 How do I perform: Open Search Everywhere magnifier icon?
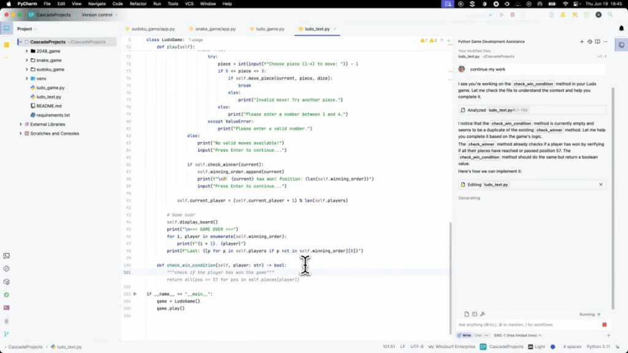click(610, 15)
